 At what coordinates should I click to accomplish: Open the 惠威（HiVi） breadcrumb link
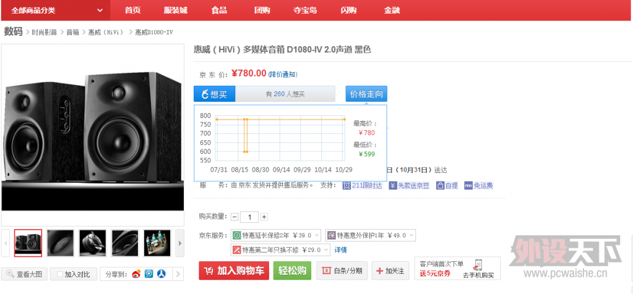106,32
